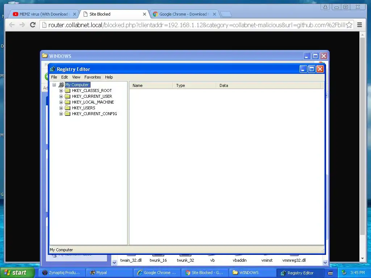The height and width of the screenshot is (278, 371).
Task: Close the MEMZ virus tab
Action: [x=75, y=14]
